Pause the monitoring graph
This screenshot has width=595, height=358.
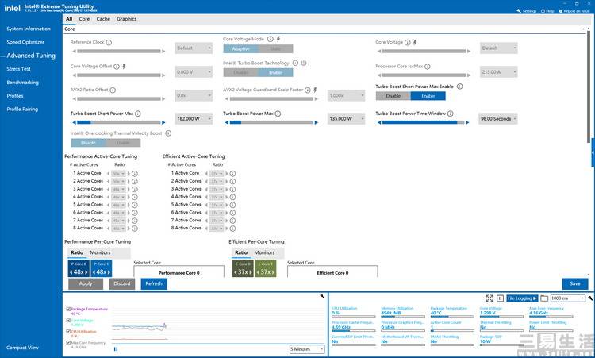point(116,348)
